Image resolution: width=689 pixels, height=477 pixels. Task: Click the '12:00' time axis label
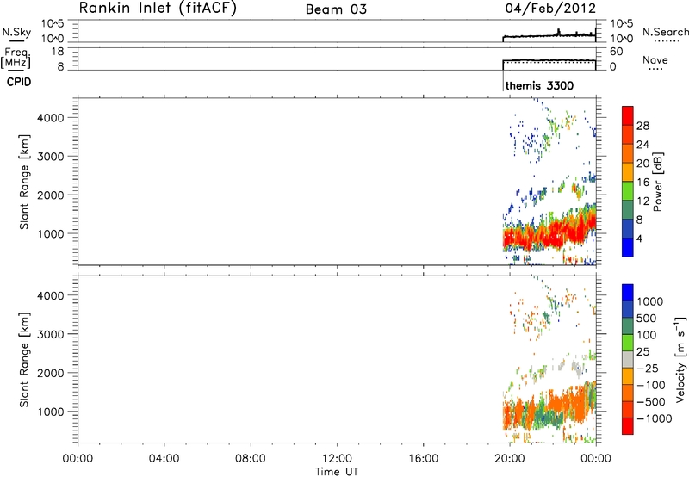pos(337,459)
